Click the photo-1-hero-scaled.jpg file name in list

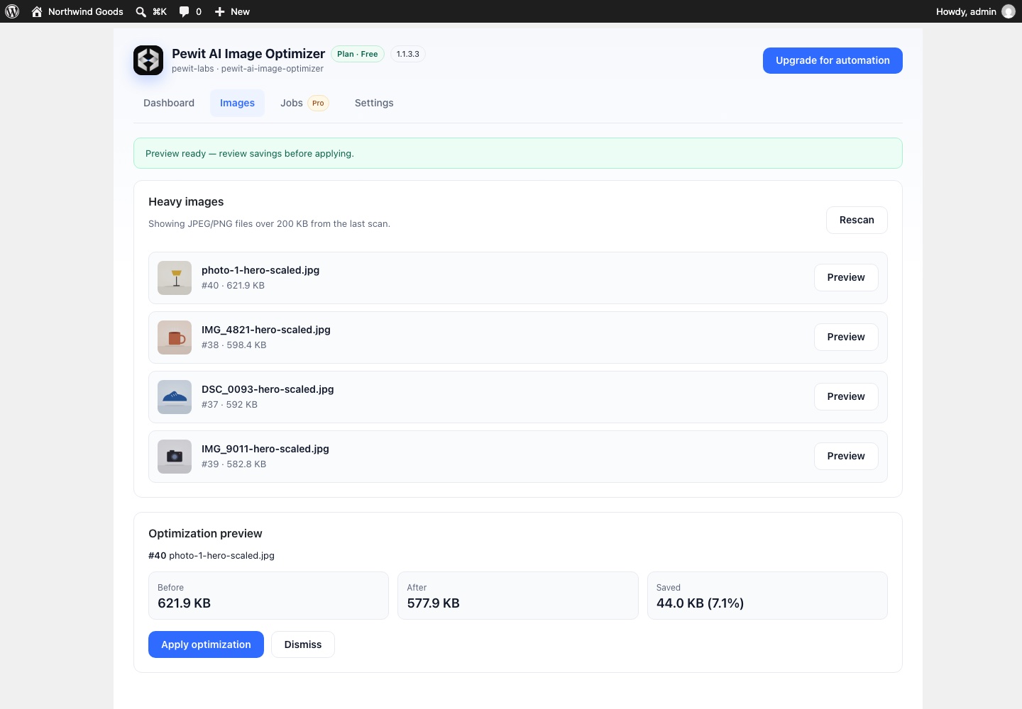(260, 270)
